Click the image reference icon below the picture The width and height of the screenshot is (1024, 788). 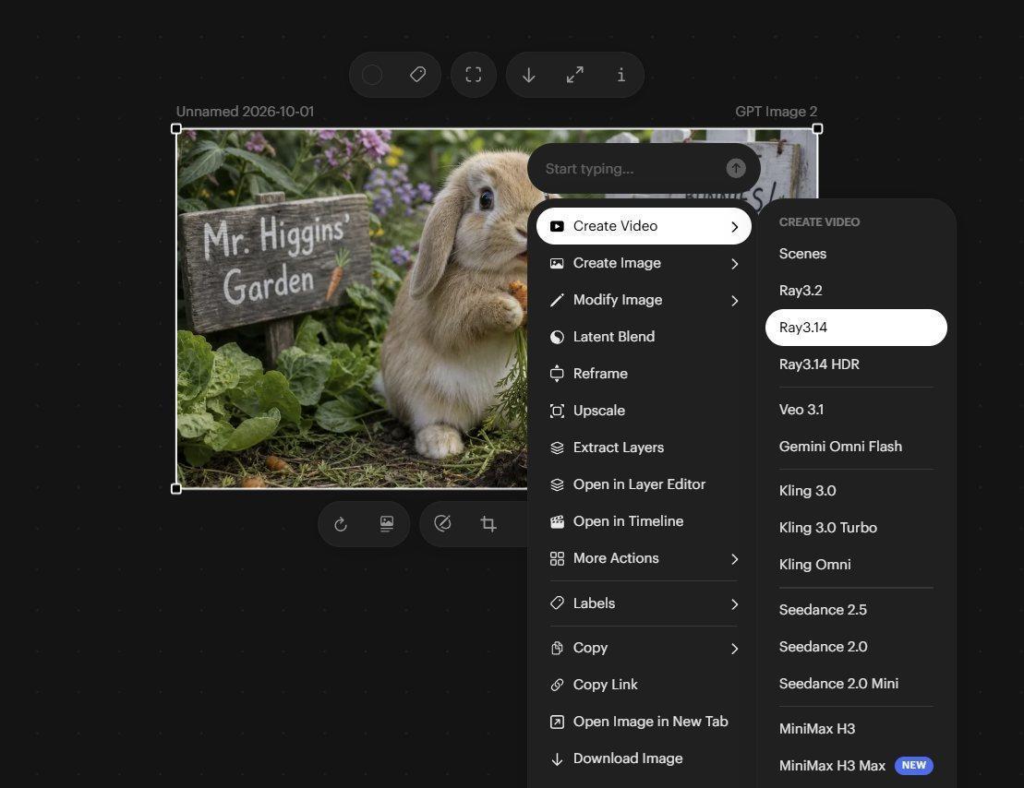tap(387, 523)
